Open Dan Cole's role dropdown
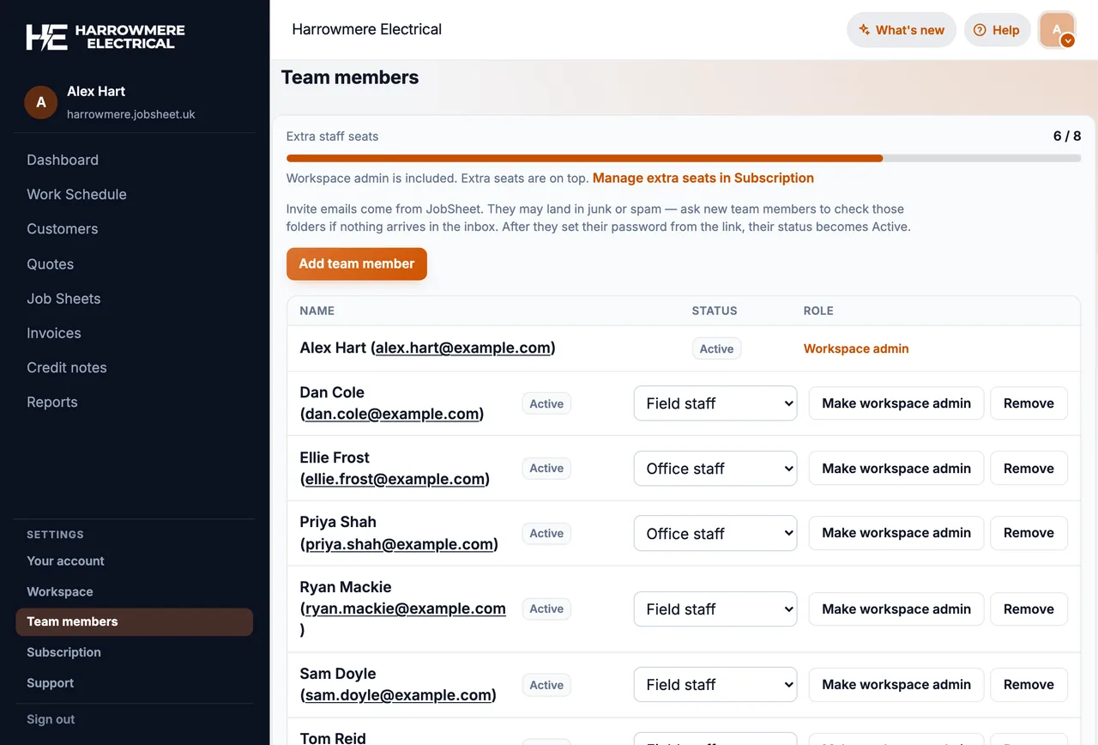 (715, 403)
